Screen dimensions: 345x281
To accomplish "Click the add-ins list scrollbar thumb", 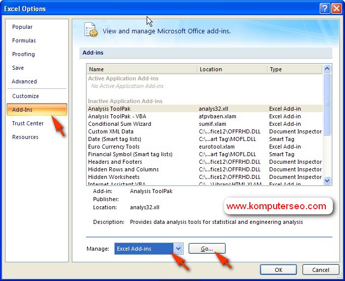I will (x=327, y=104).
